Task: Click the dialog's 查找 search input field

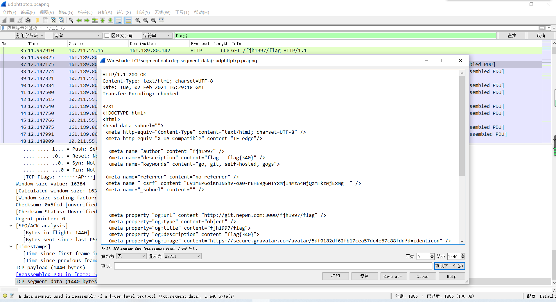Action: tap(273, 266)
